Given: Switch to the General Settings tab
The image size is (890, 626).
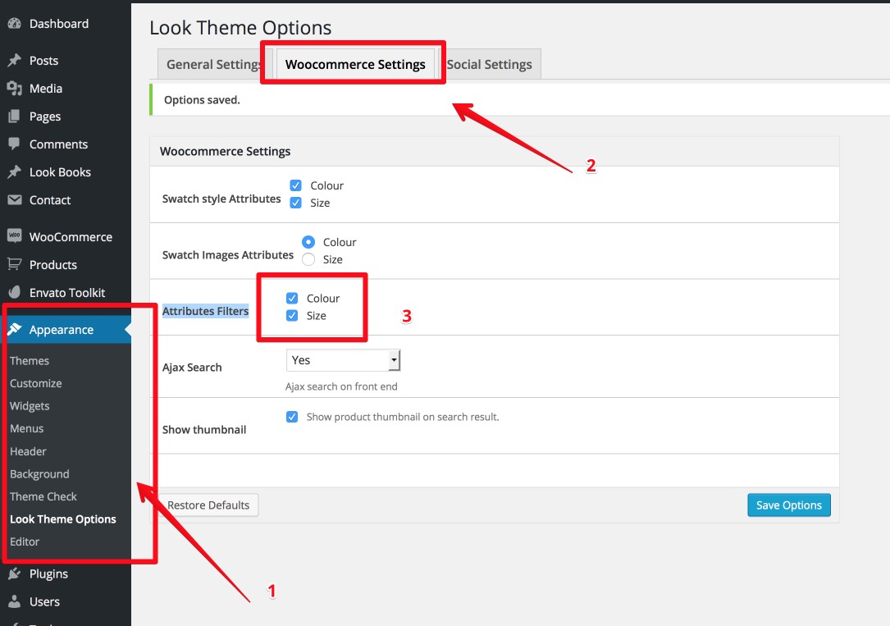Looking at the screenshot, I should pyautogui.click(x=214, y=64).
